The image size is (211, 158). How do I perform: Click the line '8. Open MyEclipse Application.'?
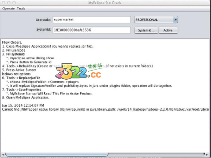(26, 98)
